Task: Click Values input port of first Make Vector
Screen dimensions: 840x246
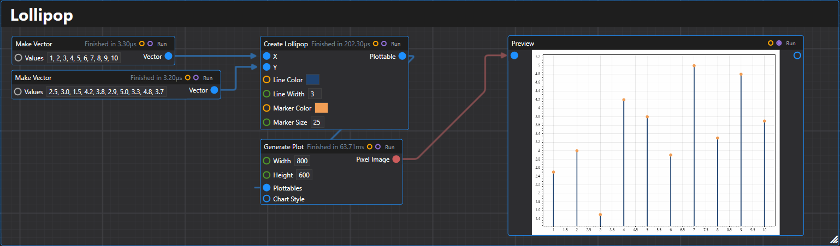Action: pos(19,58)
